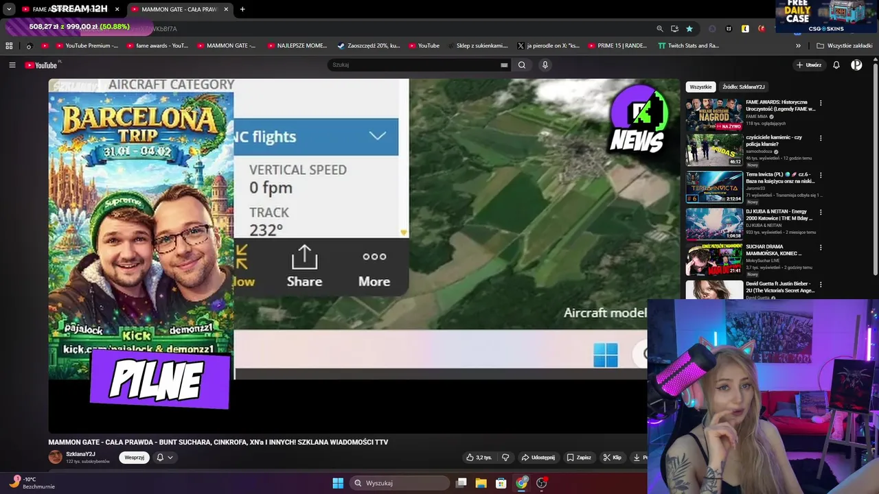The image size is (879, 494).
Task: Open the Terra Invicta video thumbnail
Action: coord(714,187)
